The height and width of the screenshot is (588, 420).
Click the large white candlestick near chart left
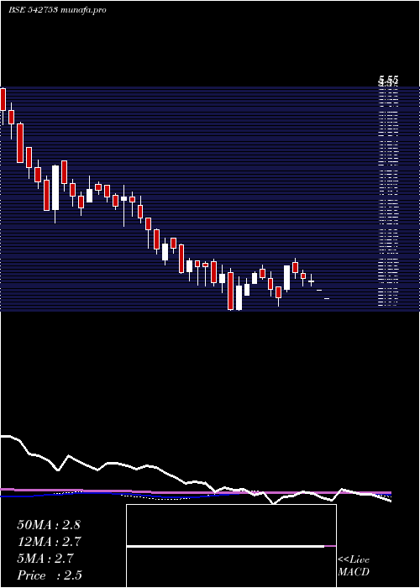[x=55, y=187]
